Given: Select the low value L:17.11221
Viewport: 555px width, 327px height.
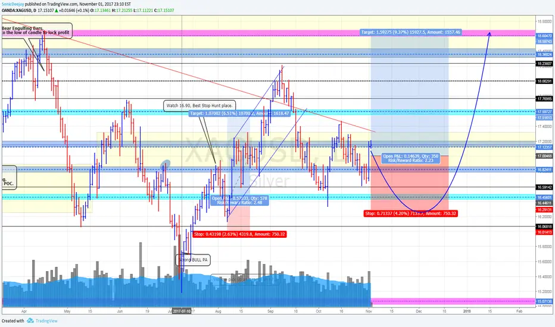Looking at the screenshot, I should [x=144, y=11].
